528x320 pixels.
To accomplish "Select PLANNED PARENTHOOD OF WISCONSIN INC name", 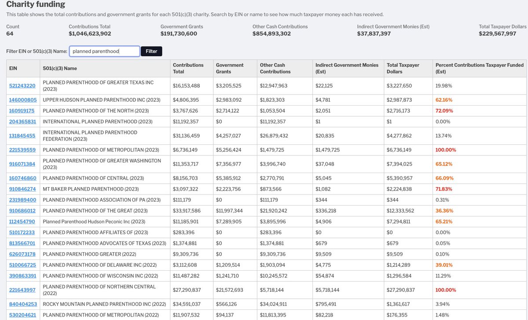I will point(99,276).
